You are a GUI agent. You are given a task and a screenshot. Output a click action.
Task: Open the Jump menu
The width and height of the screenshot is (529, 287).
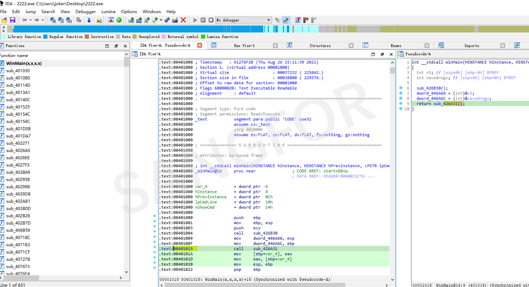[30, 12]
